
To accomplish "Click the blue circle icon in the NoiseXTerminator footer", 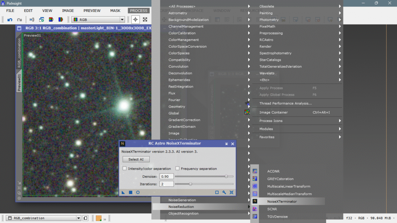I will pyautogui.click(x=138, y=192).
